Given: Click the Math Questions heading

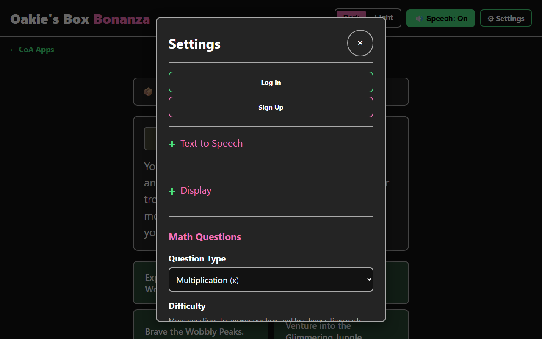Looking at the screenshot, I should click(x=205, y=237).
